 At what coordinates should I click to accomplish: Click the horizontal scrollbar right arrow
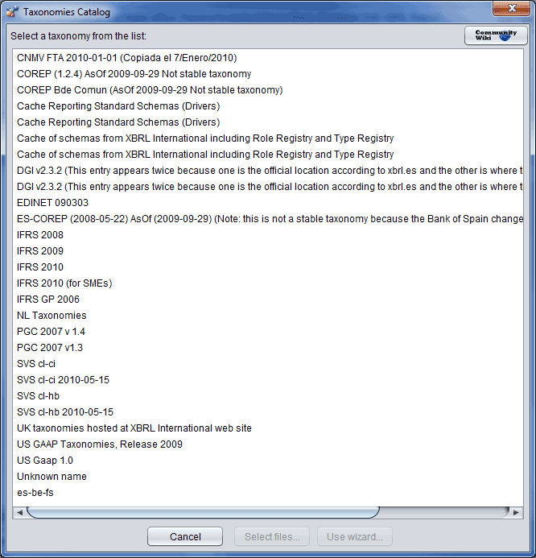coord(516,512)
